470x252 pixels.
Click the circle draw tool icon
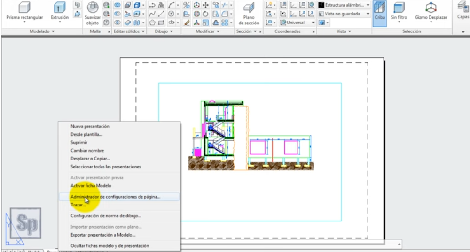coord(171,14)
